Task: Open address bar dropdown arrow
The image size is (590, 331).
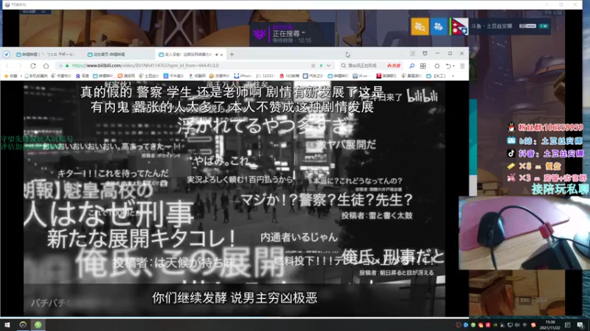Action: (328, 65)
